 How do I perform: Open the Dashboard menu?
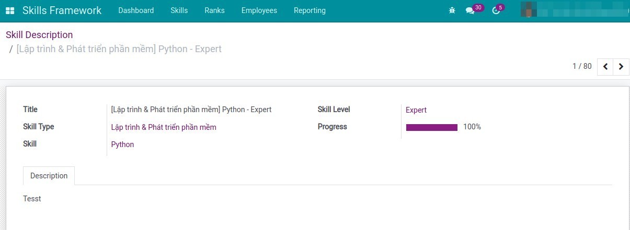[136, 10]
